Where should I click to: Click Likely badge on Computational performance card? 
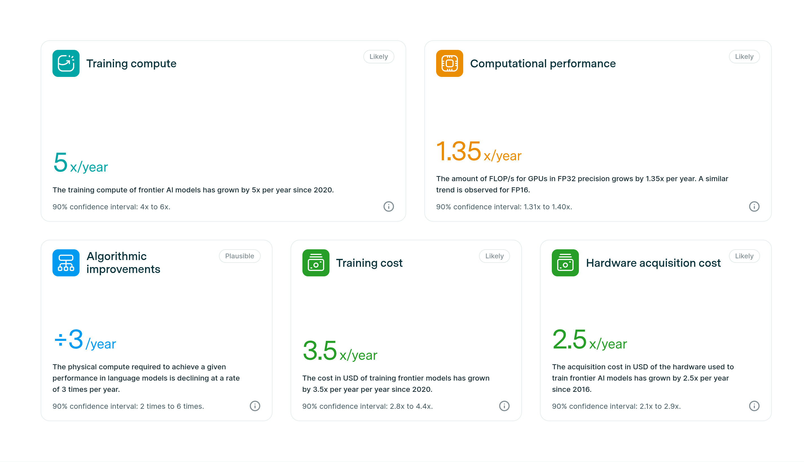click(x=744, y=56)
